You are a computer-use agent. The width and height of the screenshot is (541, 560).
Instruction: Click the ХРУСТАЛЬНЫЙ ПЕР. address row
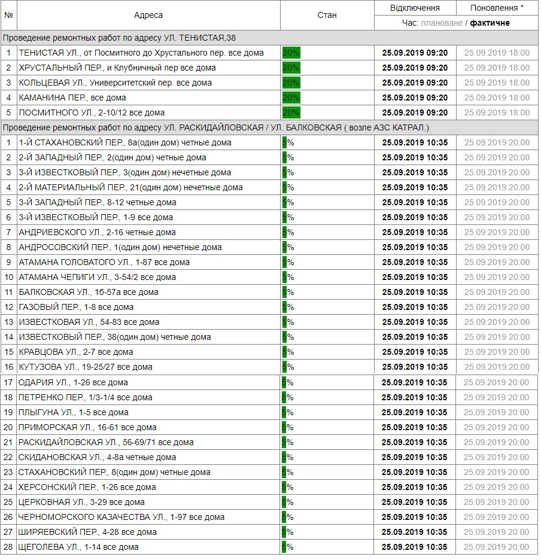[117, 68]
